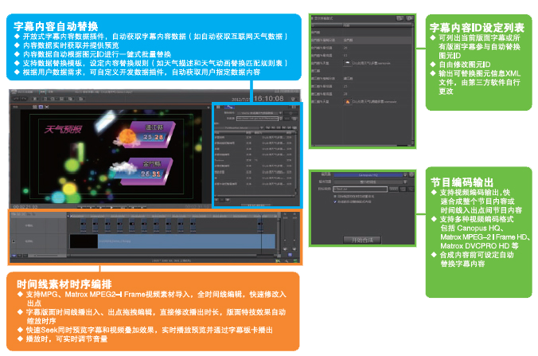Untick the checked auto-replace subtitle checkbox

[336, 201]
